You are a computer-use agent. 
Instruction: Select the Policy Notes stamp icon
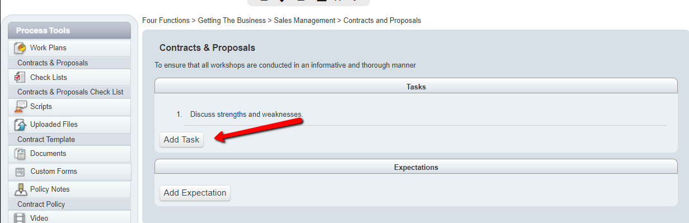(20, 189)
